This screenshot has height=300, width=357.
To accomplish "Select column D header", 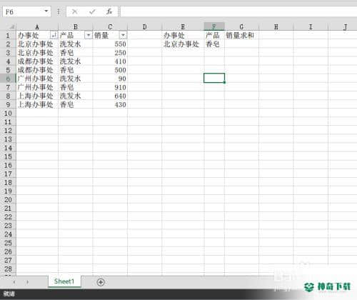I will 144,26.
